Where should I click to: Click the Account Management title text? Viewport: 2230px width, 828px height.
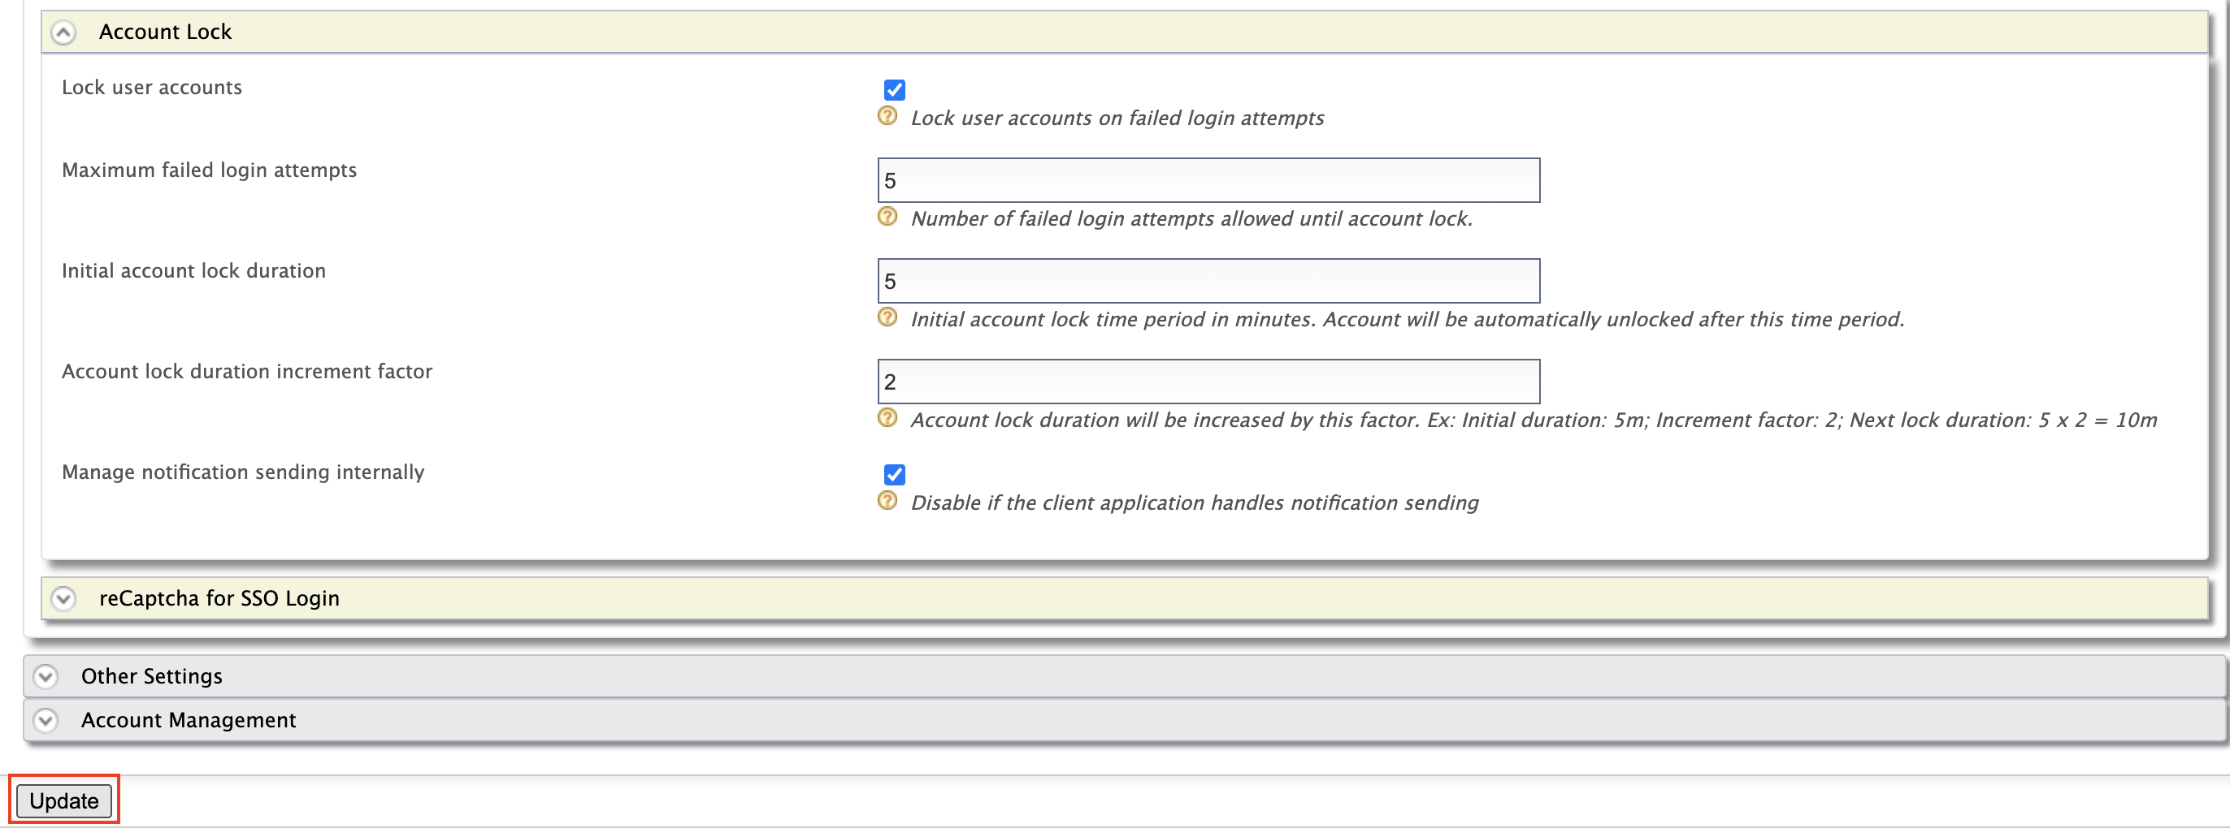tap(189, 720)
